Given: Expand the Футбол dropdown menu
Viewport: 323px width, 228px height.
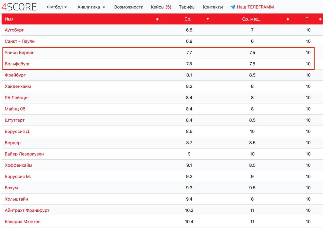Looking at the screenshot, I should [57, 7].
